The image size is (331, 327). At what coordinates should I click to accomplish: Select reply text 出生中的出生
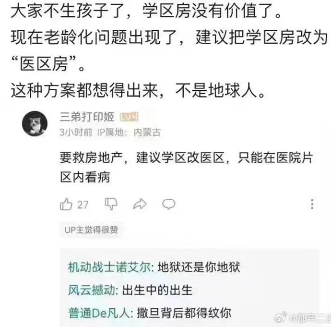click(157, 290)
